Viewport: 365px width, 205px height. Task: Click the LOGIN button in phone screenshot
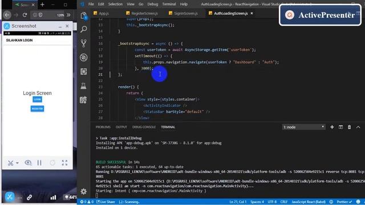[x=37, y=99]
